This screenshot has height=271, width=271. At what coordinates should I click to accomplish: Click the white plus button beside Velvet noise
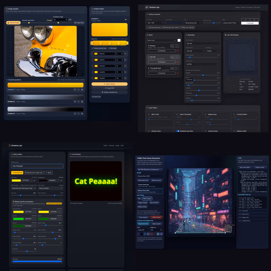coord(179,40)
